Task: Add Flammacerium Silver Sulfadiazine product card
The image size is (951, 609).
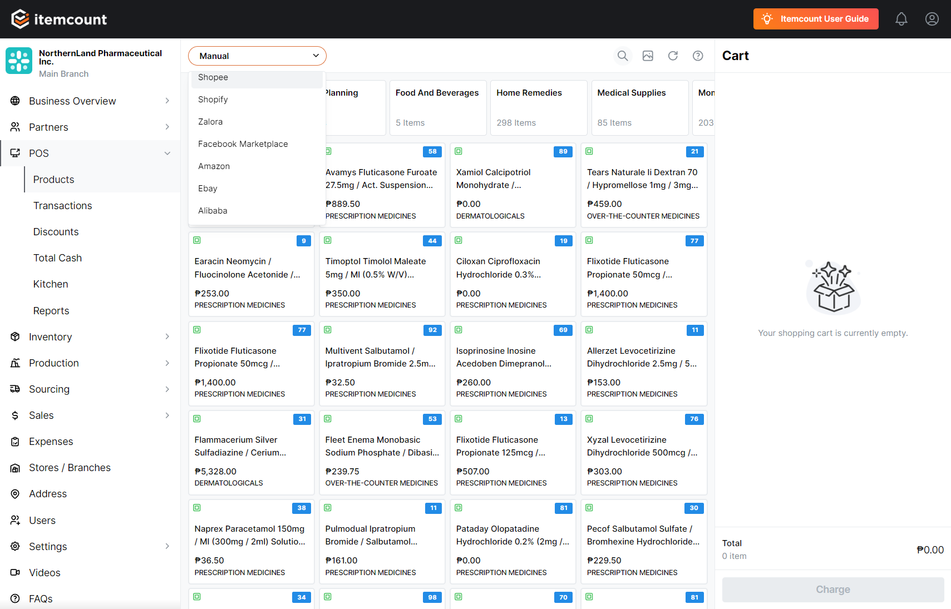Action: (252, 453)
